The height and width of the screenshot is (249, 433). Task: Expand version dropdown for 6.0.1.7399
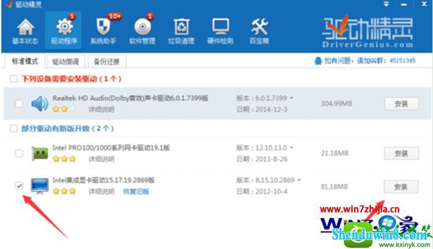click(291, 98)
